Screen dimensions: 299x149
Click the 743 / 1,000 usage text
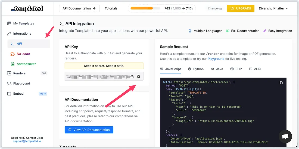click(x=173, y=8)
